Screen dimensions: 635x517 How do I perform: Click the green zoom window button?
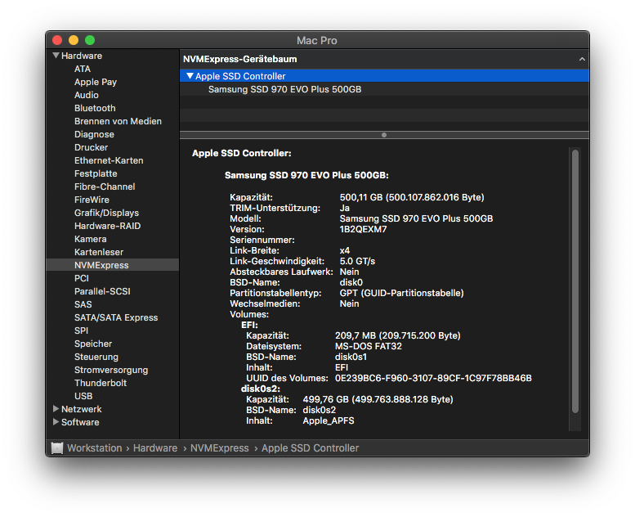pyautogui.click(x=90, y=40)
